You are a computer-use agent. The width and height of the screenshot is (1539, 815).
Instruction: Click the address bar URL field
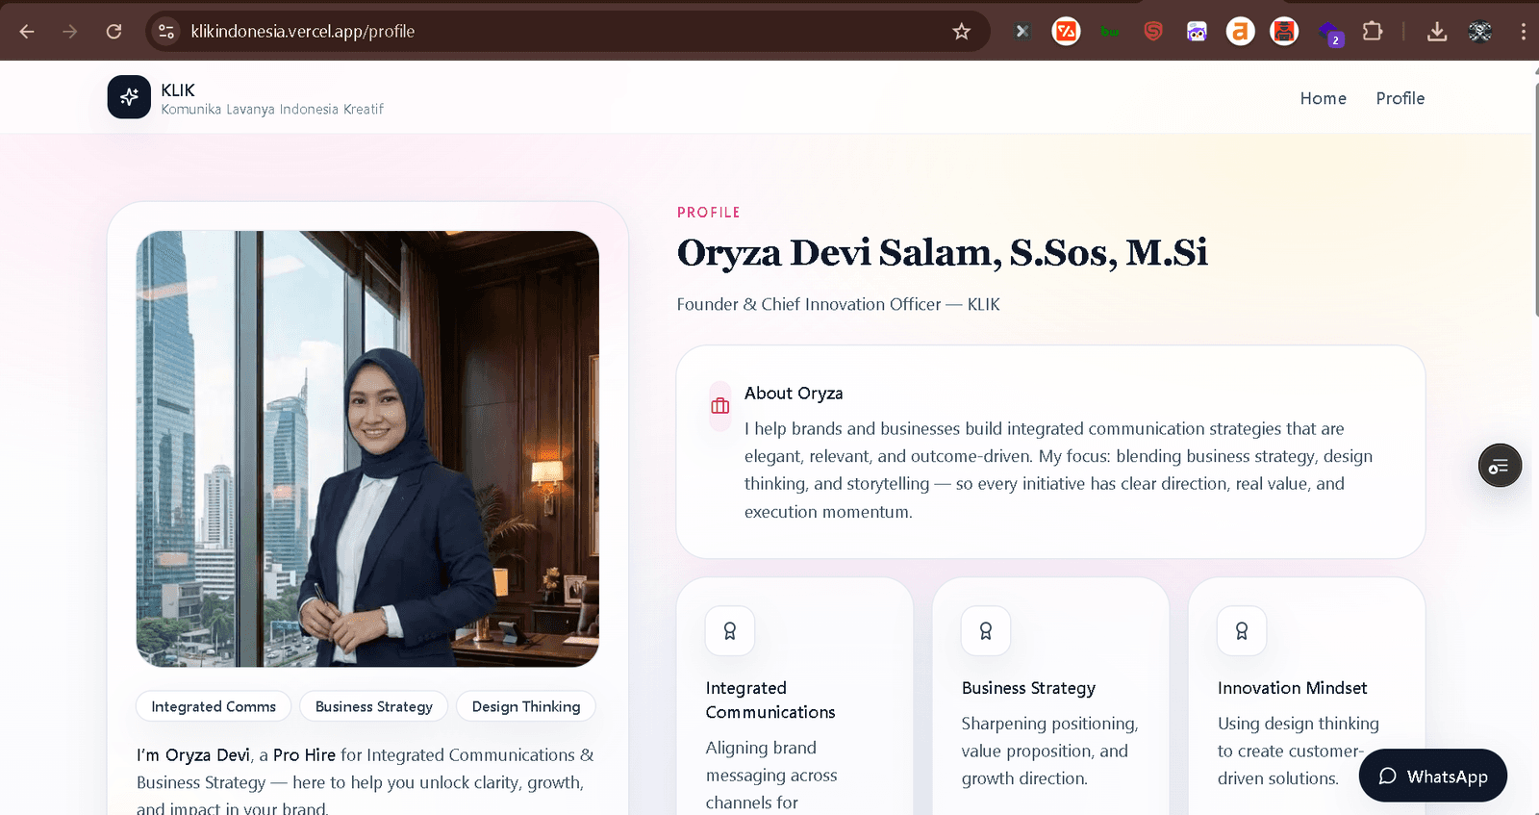tap(568, 32)
